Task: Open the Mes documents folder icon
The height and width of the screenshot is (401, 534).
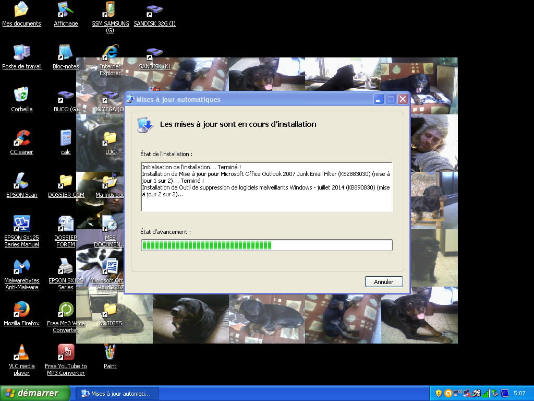Action: tap(21, 9)
